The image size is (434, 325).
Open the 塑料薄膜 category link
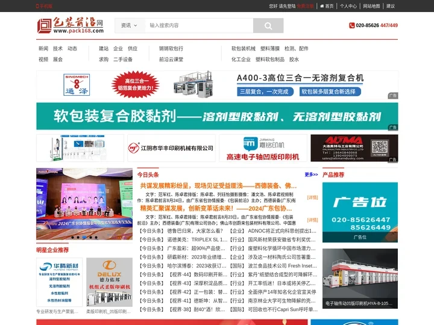click(x=270, y=49)
